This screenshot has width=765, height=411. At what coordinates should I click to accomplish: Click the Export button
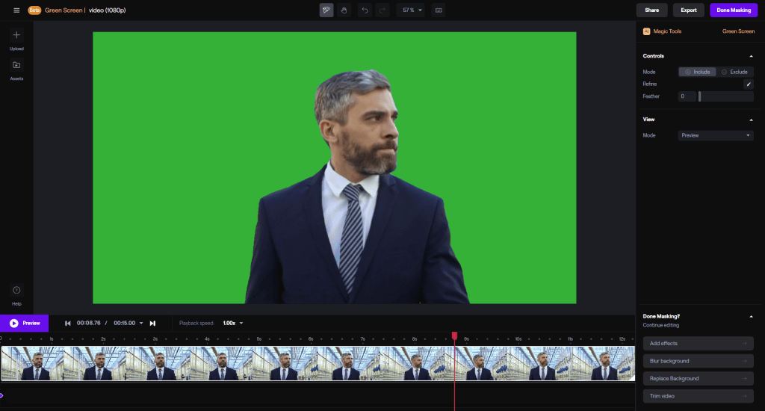click(688, 10)
